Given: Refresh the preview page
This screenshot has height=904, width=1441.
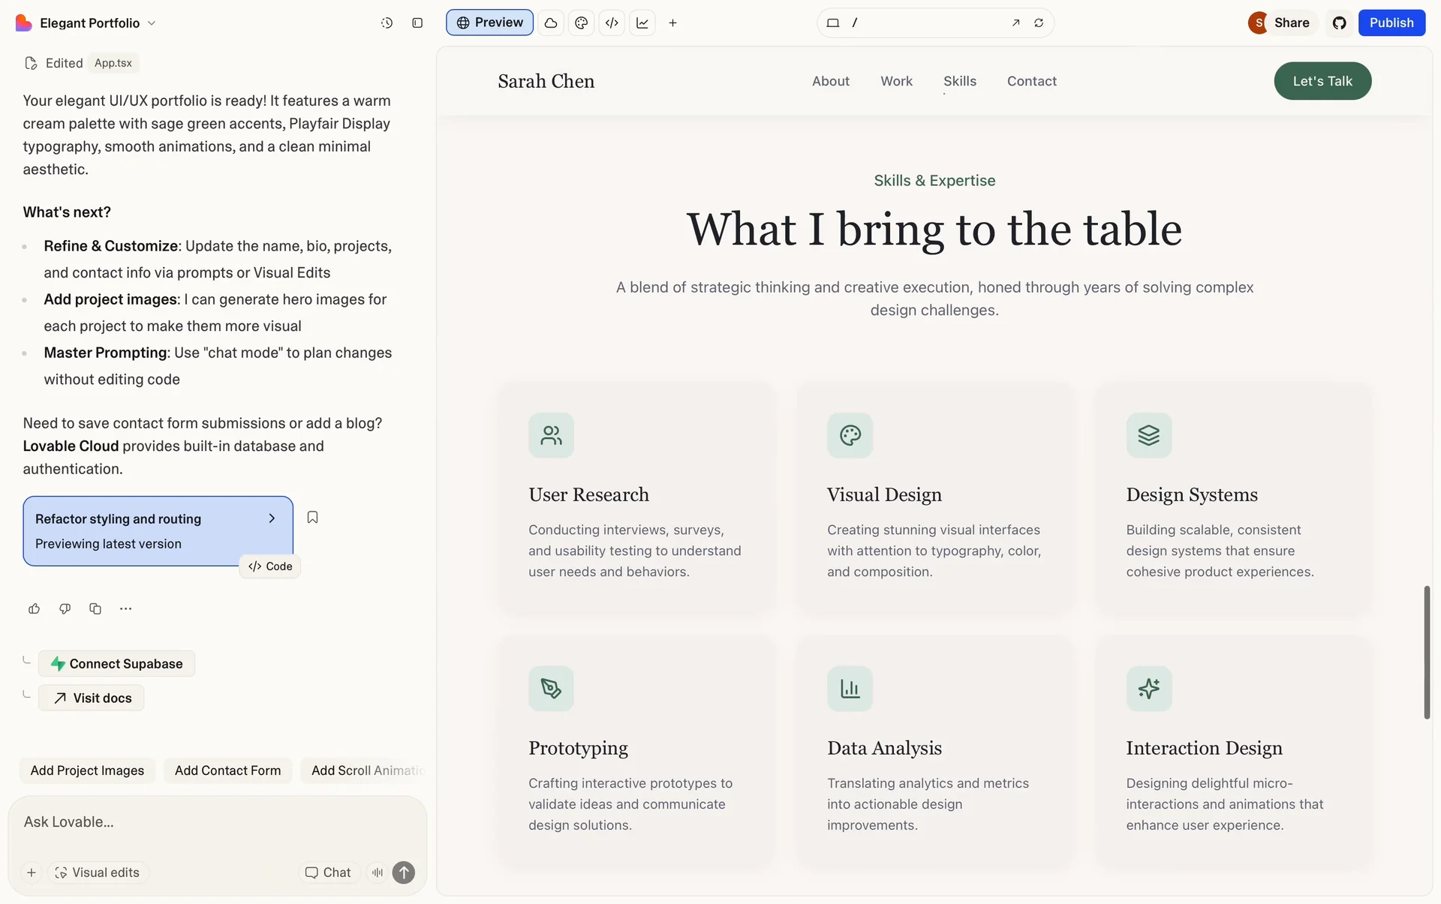Looking at the screenshot, I should click(1039, 23).
